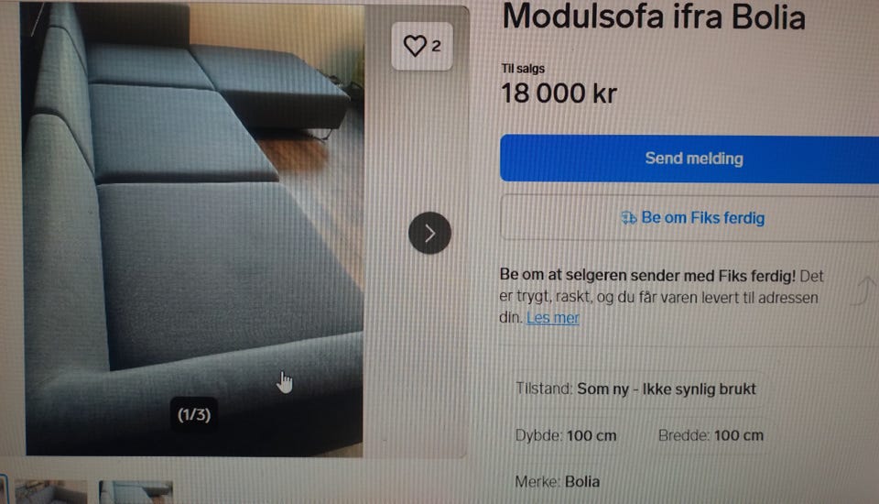Add the sofa listing to favorites with heart icon
Screen dimensions: 879x504
tap(416, 46)
